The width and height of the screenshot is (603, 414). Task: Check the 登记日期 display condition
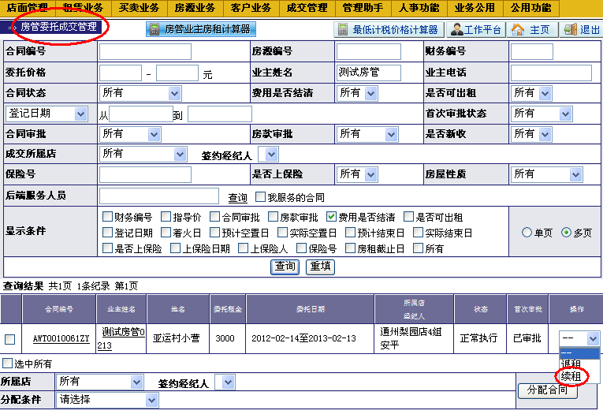point(107,233)
